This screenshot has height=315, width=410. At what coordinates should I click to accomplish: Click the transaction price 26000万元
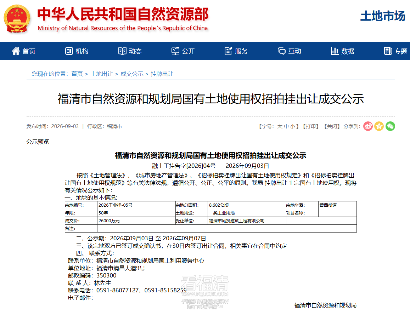tap(109, 221)
